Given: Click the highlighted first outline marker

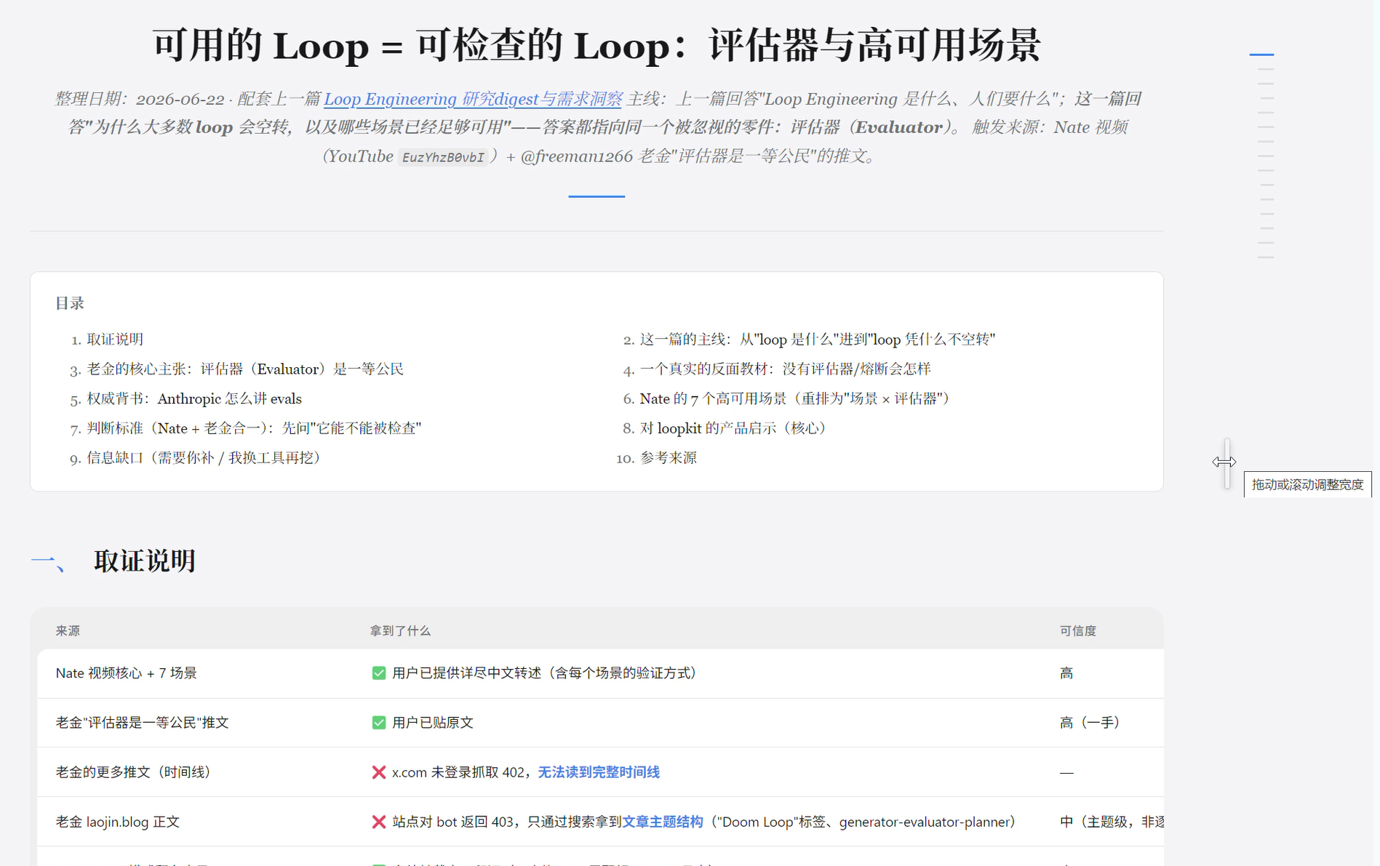Looking at the screenshot, I should [x=1261, y=55].
